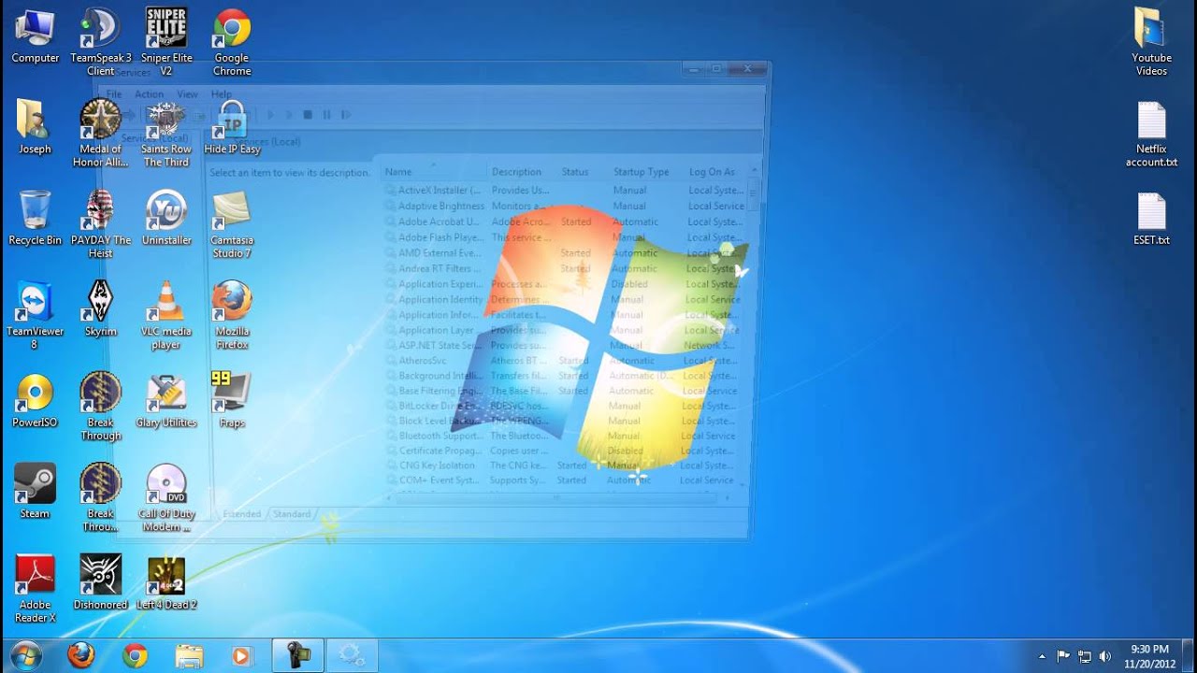Select the Google Chrome desktop shortcut
Image resolution: width=1197 pixels, height=673 pixels.
click(x=232, y=42)
